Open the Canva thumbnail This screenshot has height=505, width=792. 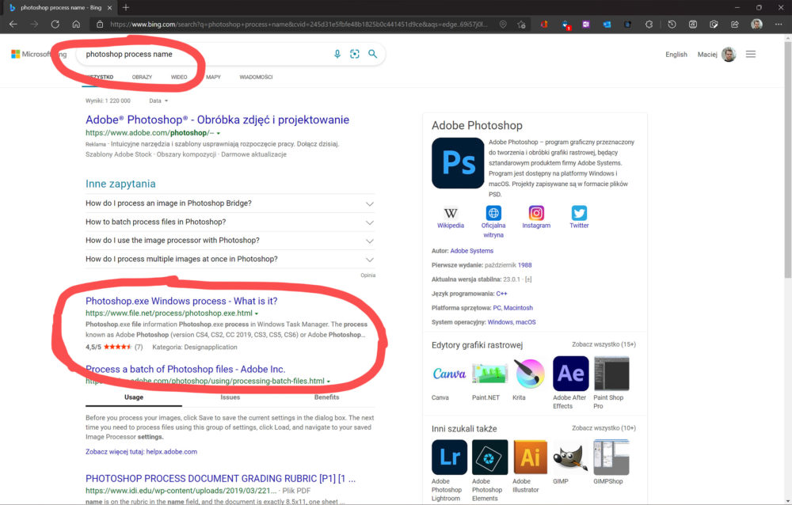point(449,374)
